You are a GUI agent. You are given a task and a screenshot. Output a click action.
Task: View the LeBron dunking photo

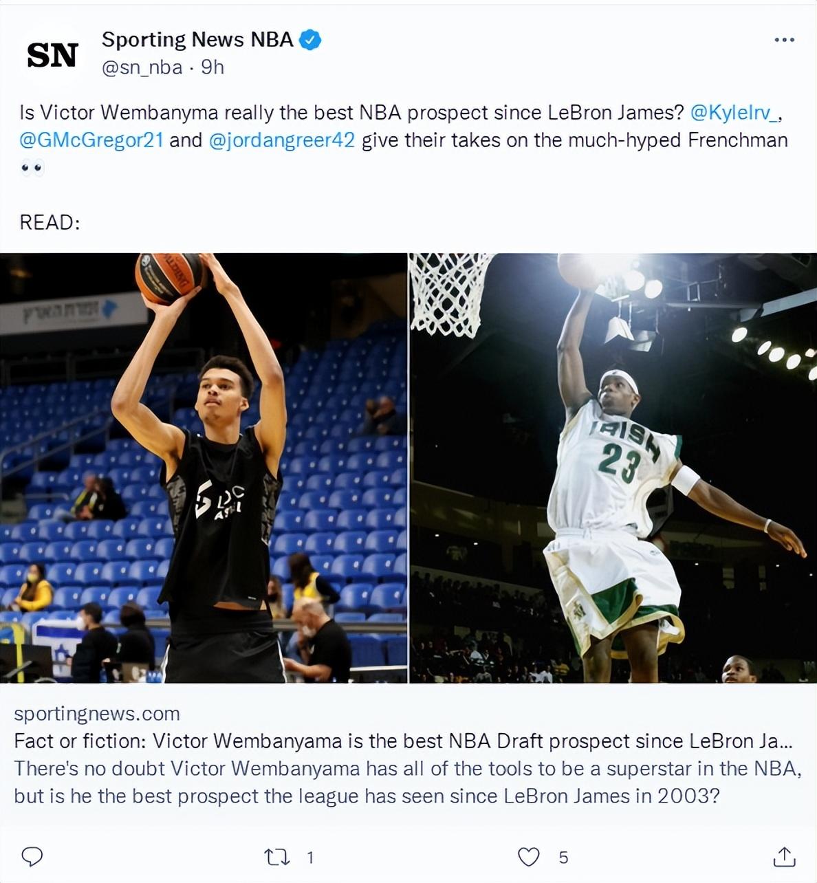613,468
